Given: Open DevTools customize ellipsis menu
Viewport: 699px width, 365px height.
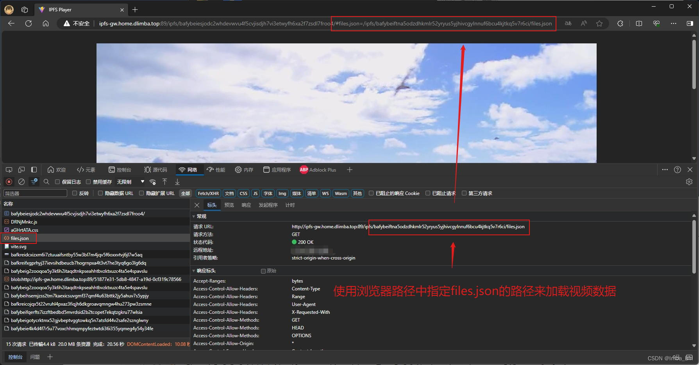Looking at the screenshot, I should pyautogui.click(x=665, y=170).
